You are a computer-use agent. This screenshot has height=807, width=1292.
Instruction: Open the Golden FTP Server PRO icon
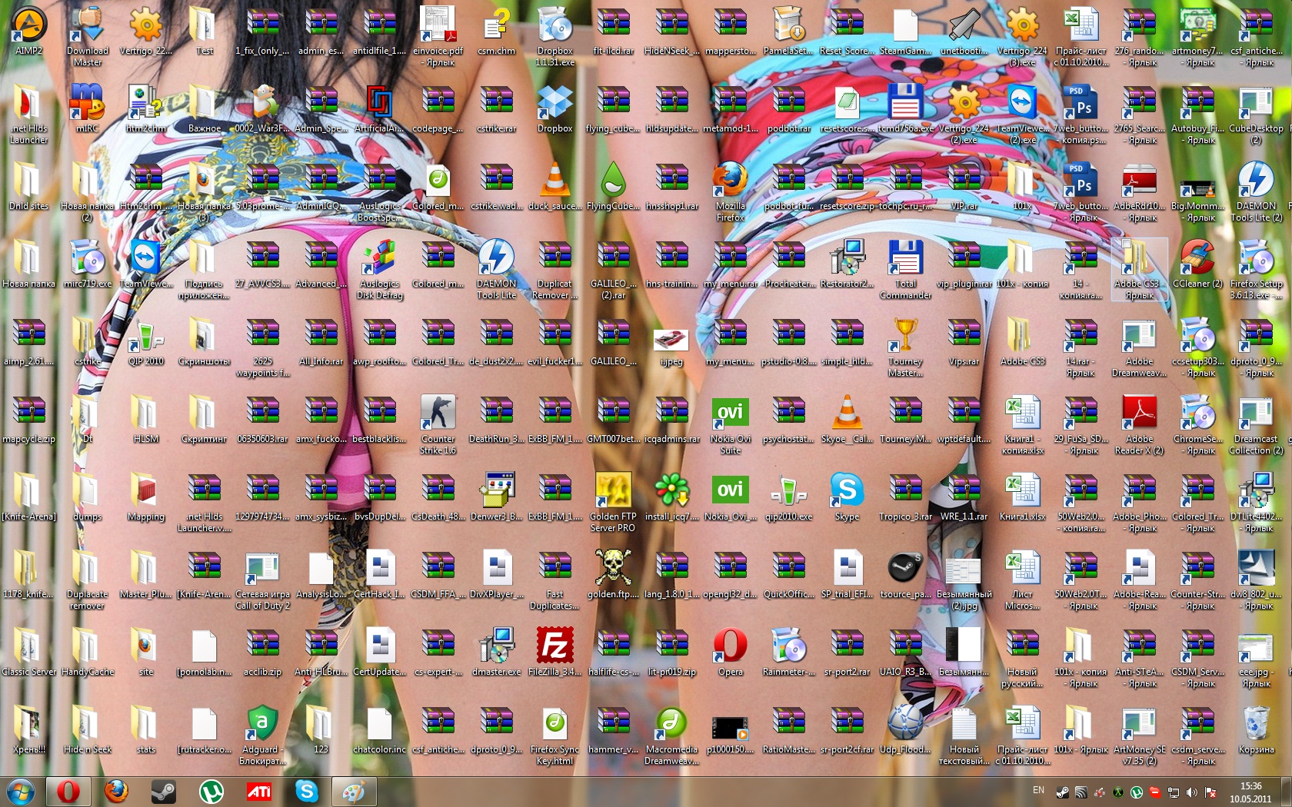613,502
